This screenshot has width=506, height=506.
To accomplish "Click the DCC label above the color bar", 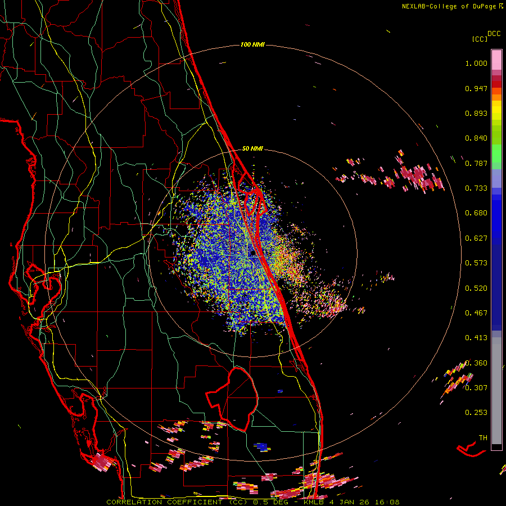I will pos(494,34).
